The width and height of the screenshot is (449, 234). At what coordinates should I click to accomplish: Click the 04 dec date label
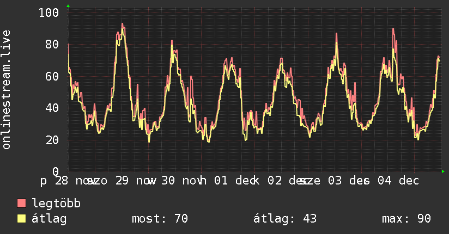coord(398,181)
